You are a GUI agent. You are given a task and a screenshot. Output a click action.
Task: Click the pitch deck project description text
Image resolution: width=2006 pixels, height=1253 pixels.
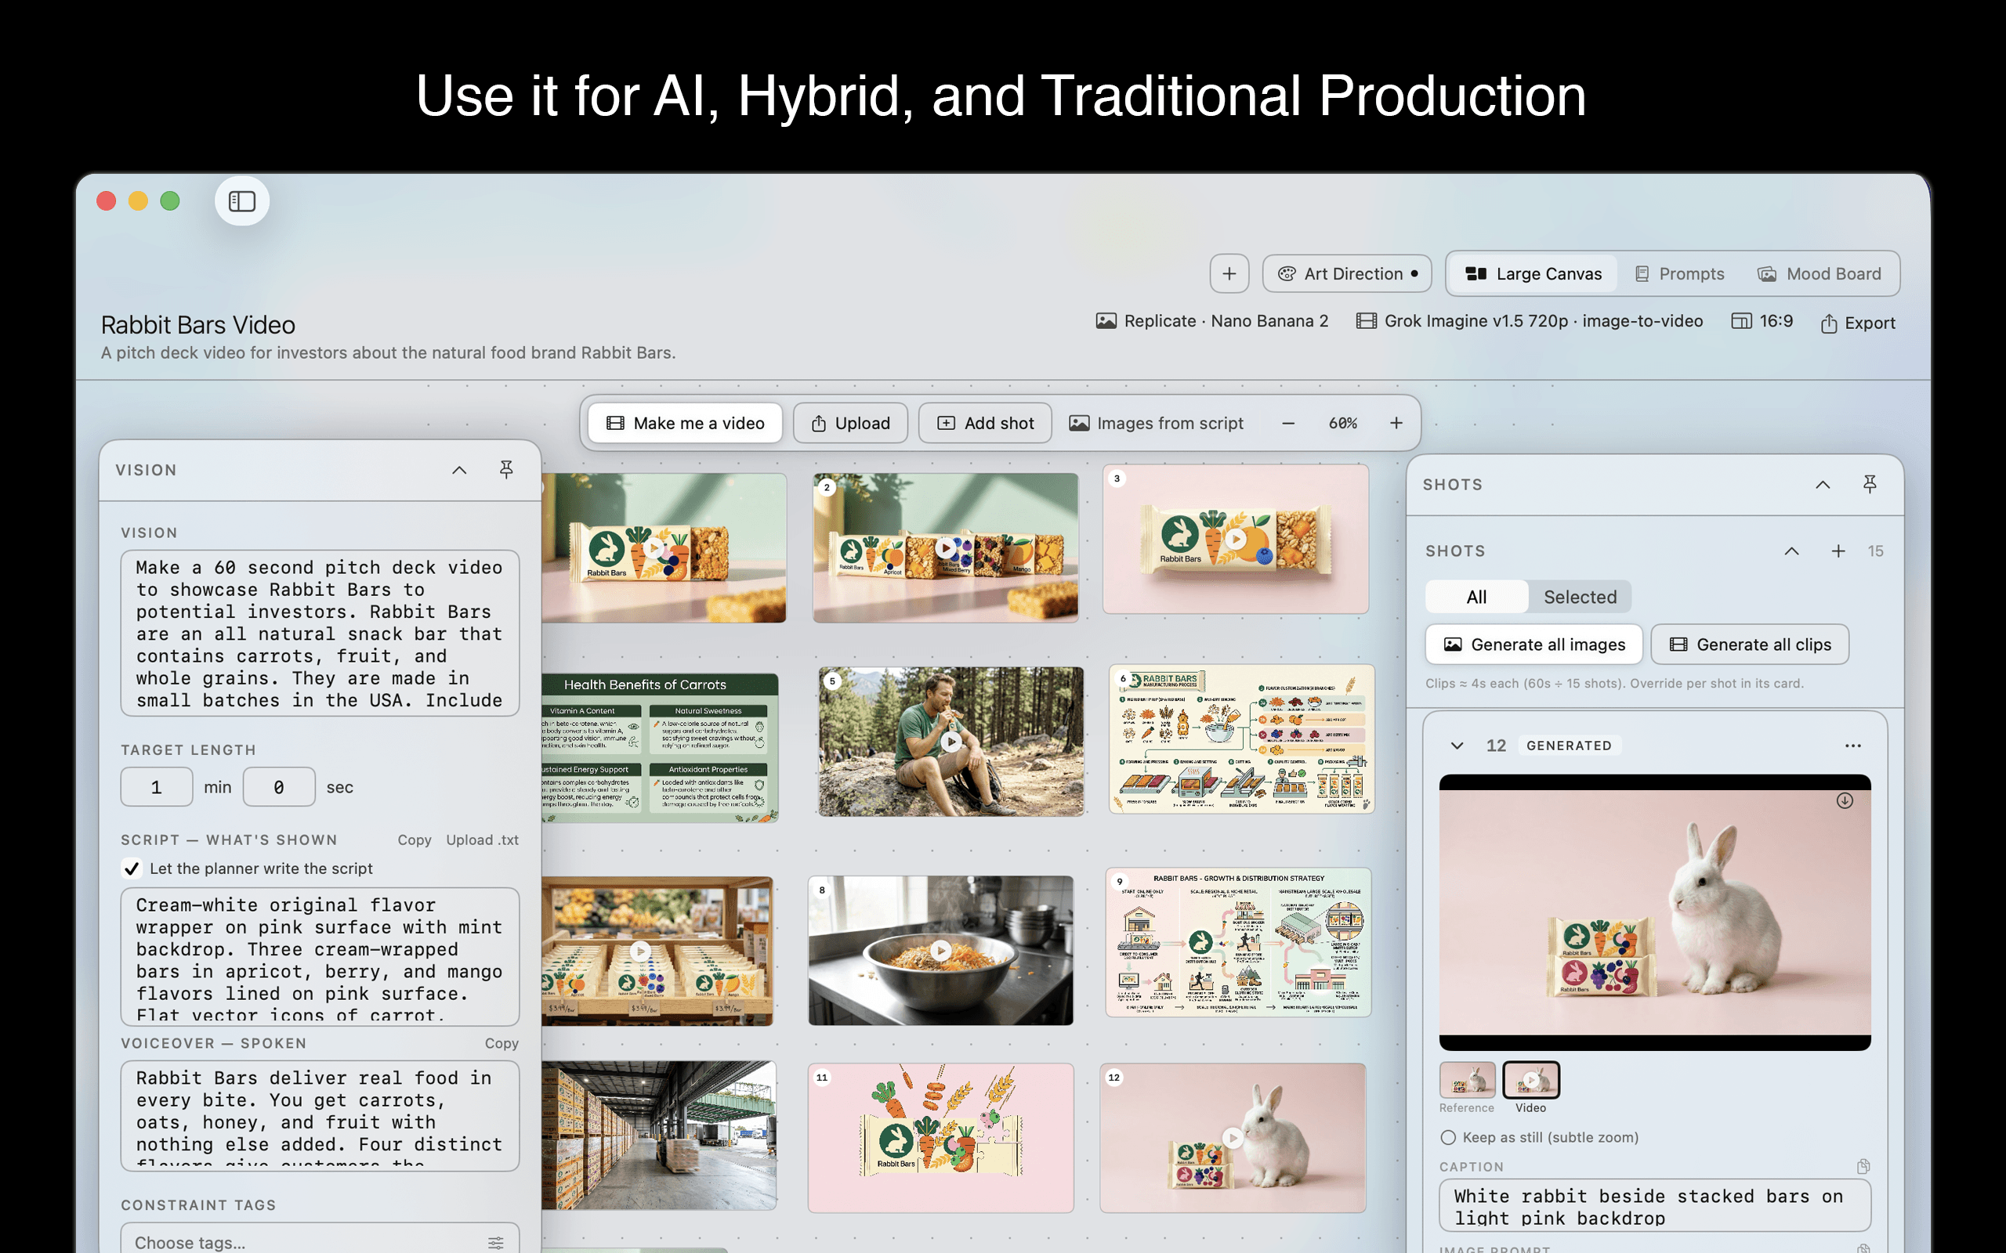point(388,353)
